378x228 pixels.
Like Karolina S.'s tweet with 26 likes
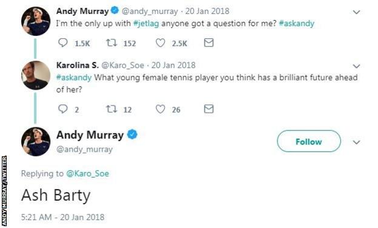click(x=161, y=109)
